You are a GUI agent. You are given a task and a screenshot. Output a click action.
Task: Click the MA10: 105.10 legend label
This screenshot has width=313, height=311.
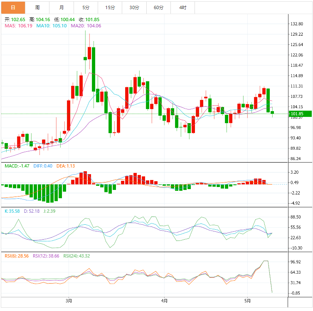(52, 26)
